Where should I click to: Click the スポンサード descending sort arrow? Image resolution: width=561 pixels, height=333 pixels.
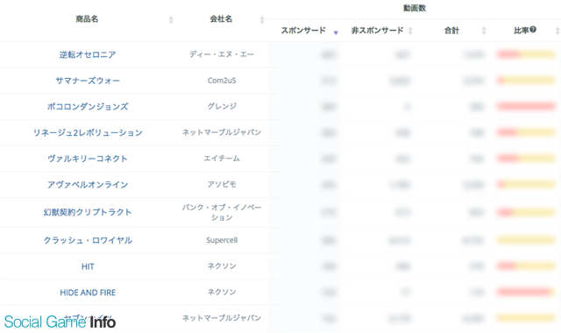(x=336, y=33)
